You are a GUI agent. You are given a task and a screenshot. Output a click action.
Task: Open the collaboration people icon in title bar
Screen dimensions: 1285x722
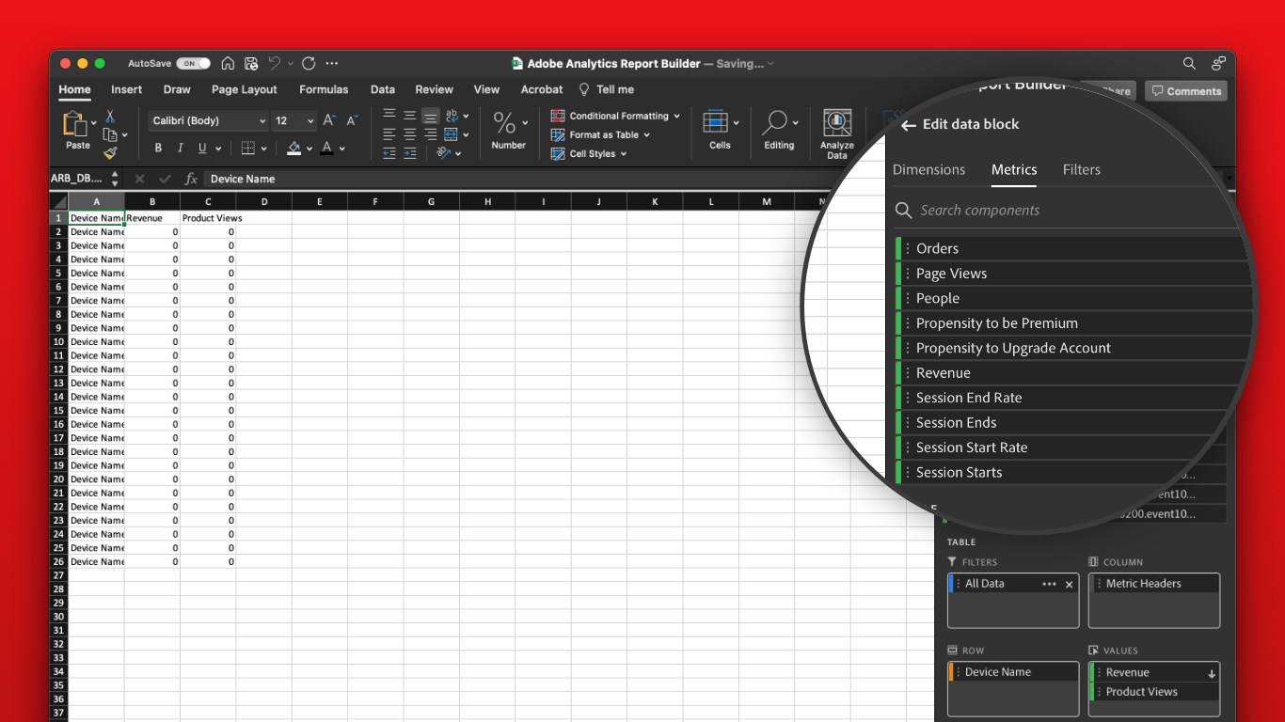(1218, 64)
